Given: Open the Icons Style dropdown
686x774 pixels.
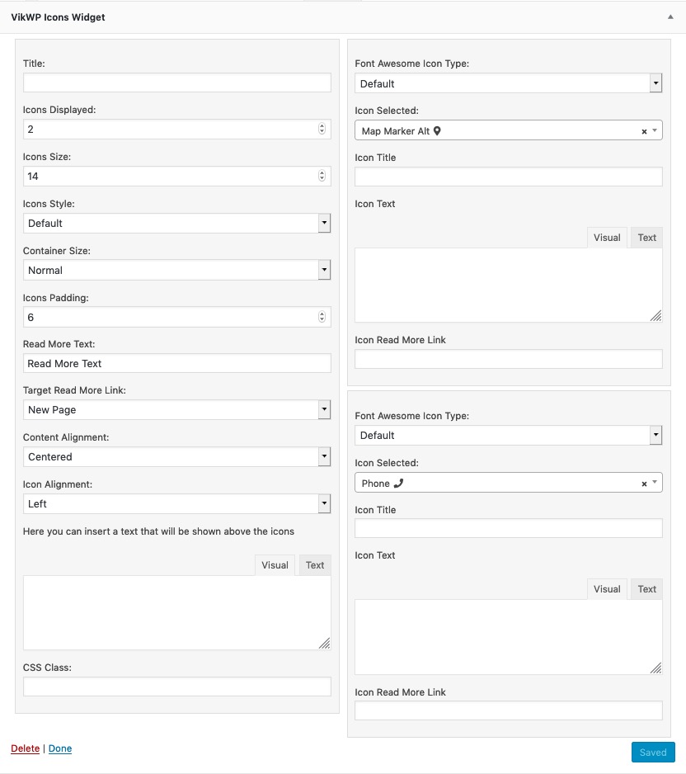Looking at the screenshot, I should coord(325,223).
